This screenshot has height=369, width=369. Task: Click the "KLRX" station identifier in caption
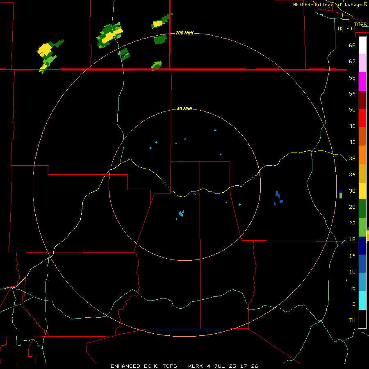tap(196, 366)
